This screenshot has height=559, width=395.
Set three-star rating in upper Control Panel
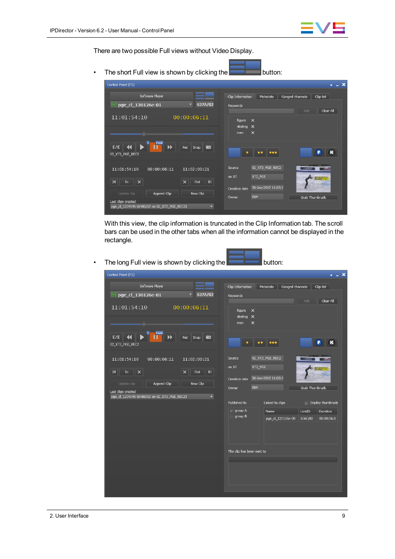tap(273, 152)
